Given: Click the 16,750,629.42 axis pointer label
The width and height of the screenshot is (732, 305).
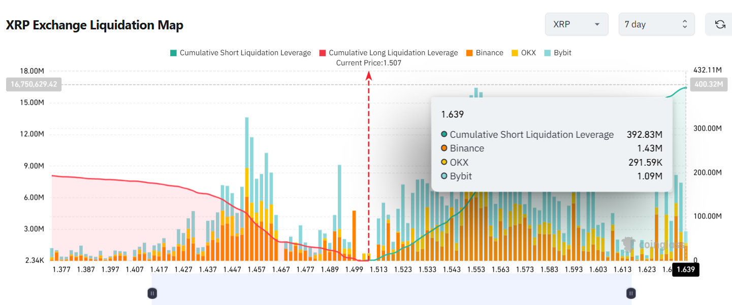Looking at the screenshot, I should (34, 85).
